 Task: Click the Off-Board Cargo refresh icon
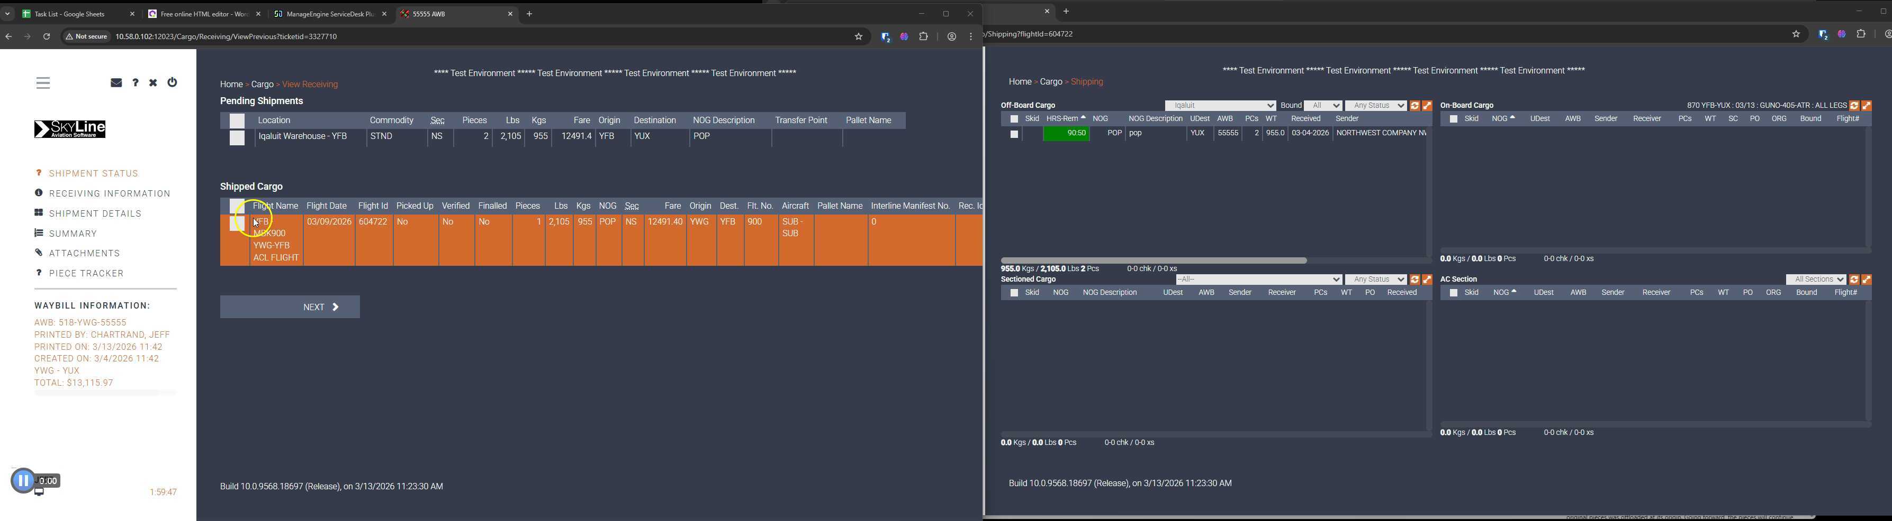pyautogui.click(x=1415, y=106)
